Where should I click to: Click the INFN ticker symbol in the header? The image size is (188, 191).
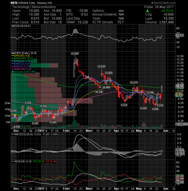(x=14, y=3)
